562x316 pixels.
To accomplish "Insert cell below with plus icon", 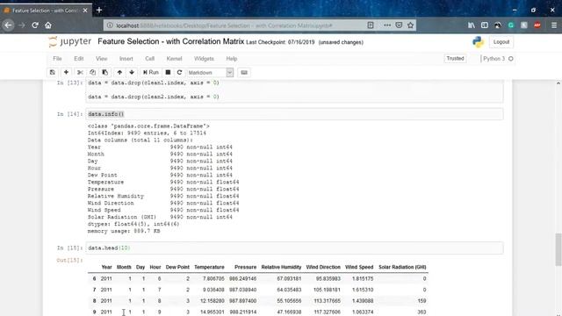I will coord(67,72).
